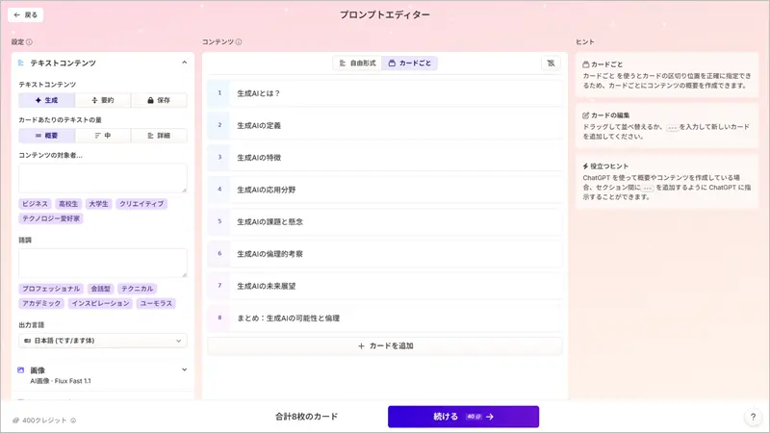Screen dimensions: 770x433
Task: Click the 400クレジット info icon
Action: [x=73, y=420]
